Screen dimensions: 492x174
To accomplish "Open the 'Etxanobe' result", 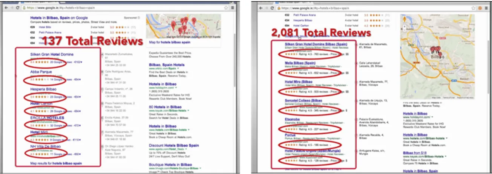I will tap(293, 119).
